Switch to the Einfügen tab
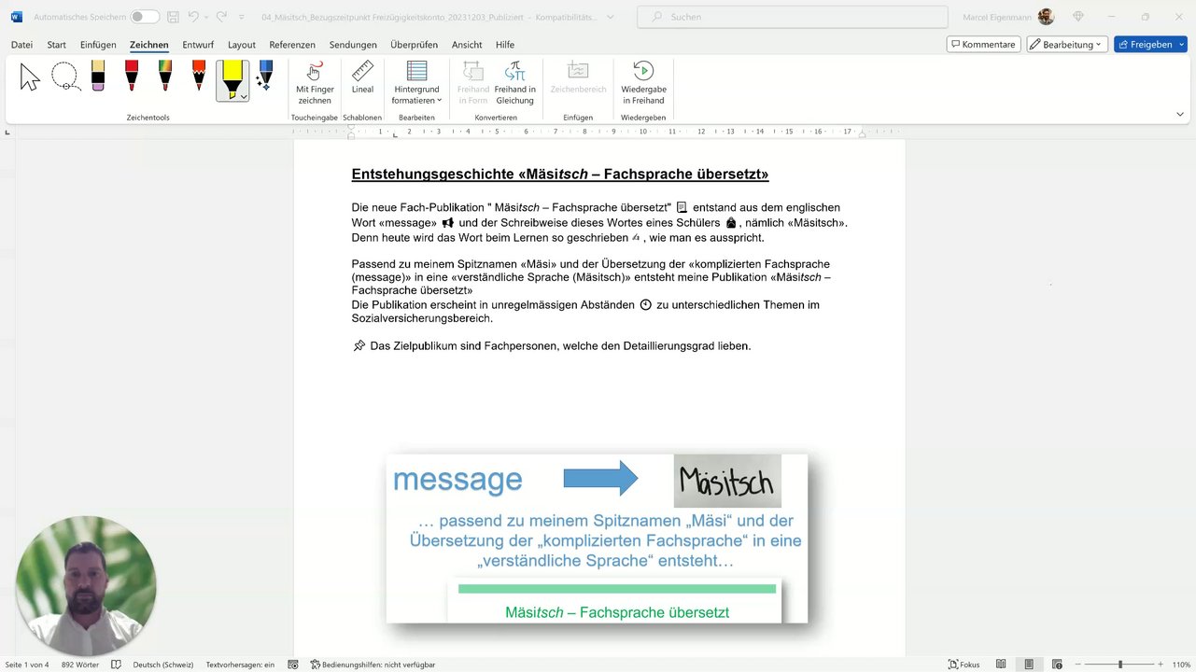1196x672 pixels. coord(98,45)
